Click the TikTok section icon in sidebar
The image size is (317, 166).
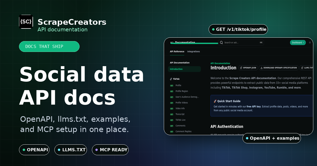pyautogui.click(x=171, y=79)
